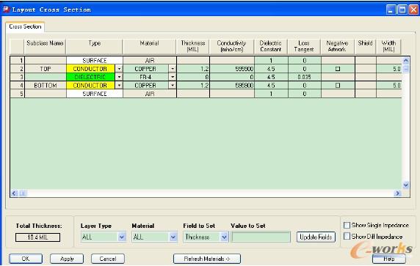
Task: Open the Field to Set Thickness dropdown
Action: [206, 237]
